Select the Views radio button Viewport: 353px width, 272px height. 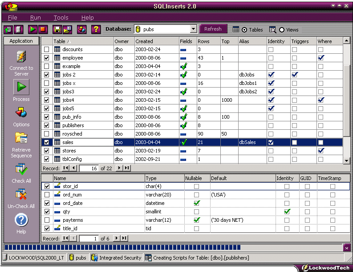pos(282,30)
